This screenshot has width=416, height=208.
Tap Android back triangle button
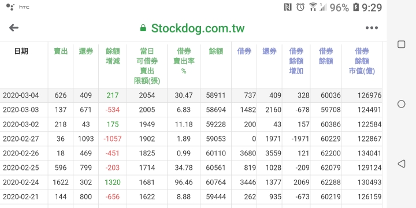pyautogui.click(x=401, y=164)
